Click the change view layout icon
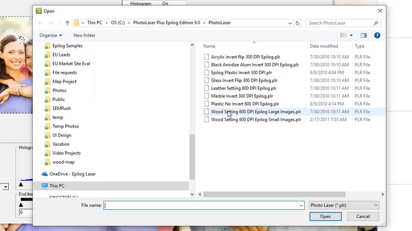Viewport: 412px width, 231px height. (343, 35)
